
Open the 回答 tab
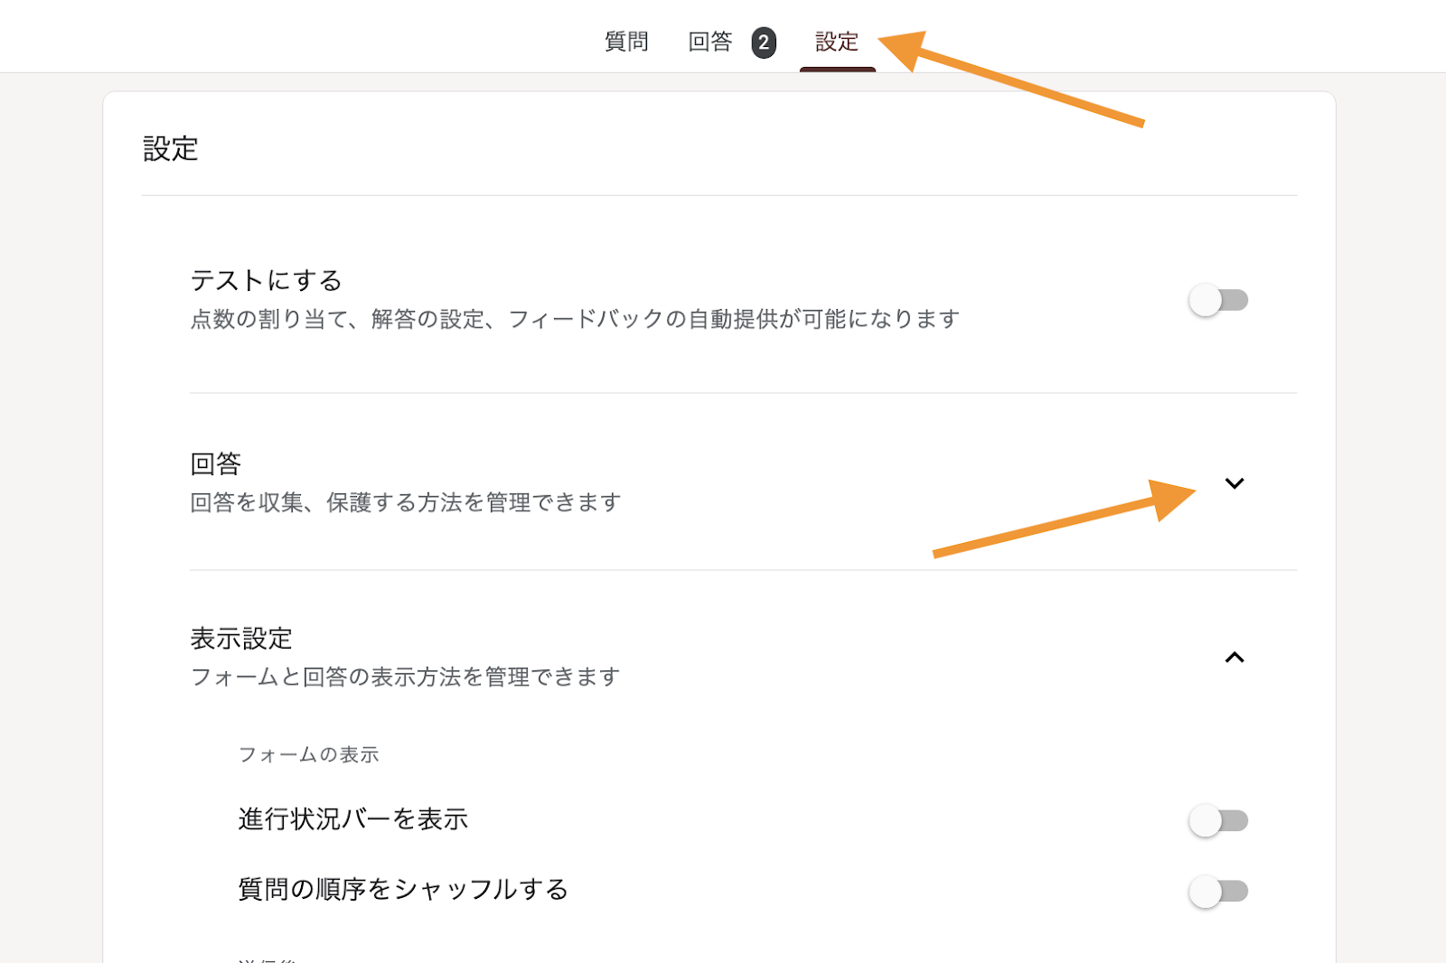(x=709, y=42)
